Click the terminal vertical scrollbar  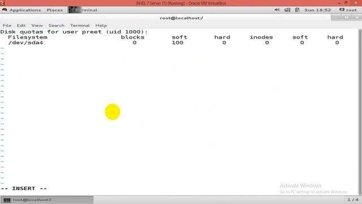[x=360, y=112]
